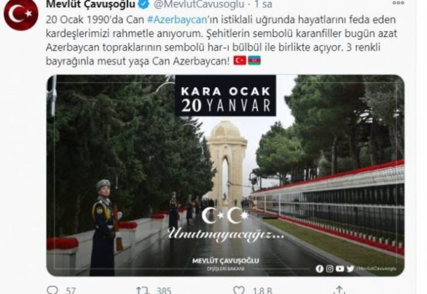Open the @MevlutCavusoglu handle
Image resolution: width=427 pixels, height=294 pixels.
[x=199, y=4]
